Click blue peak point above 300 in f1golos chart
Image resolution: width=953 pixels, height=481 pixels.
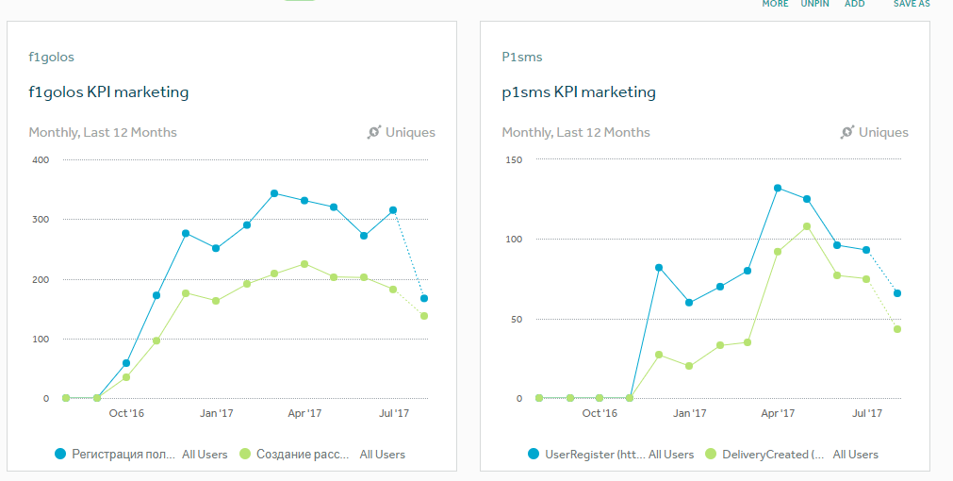274,193
